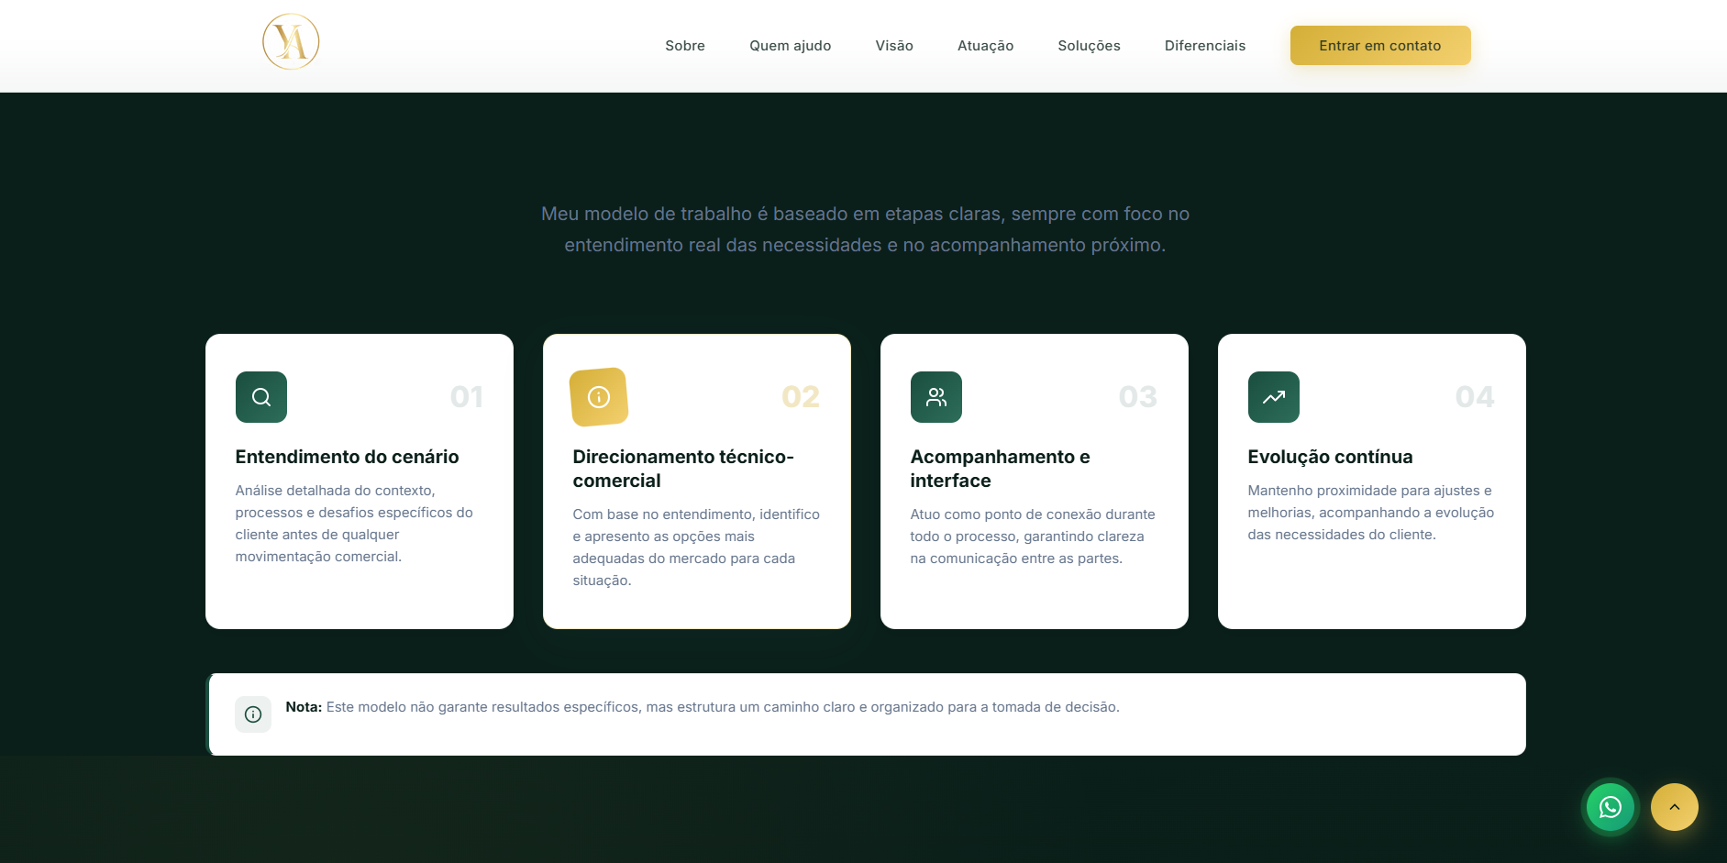This screenshot has height=863, width=1727.
Task: Select Atuação from the navigation
Action: (985, 46)
